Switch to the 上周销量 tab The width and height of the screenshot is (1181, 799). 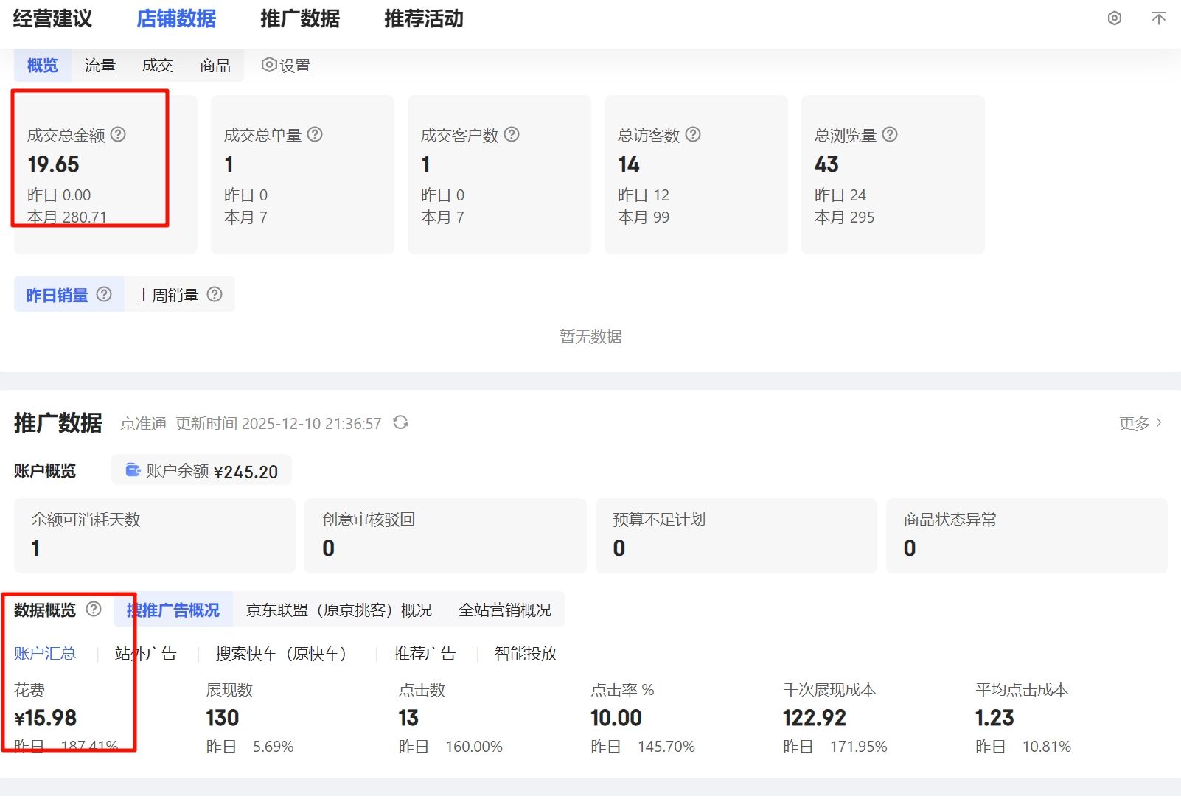pos(168,295)
